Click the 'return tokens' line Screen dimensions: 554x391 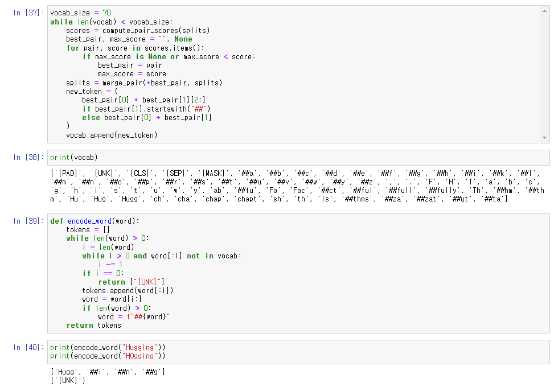[x=93, y=326]
